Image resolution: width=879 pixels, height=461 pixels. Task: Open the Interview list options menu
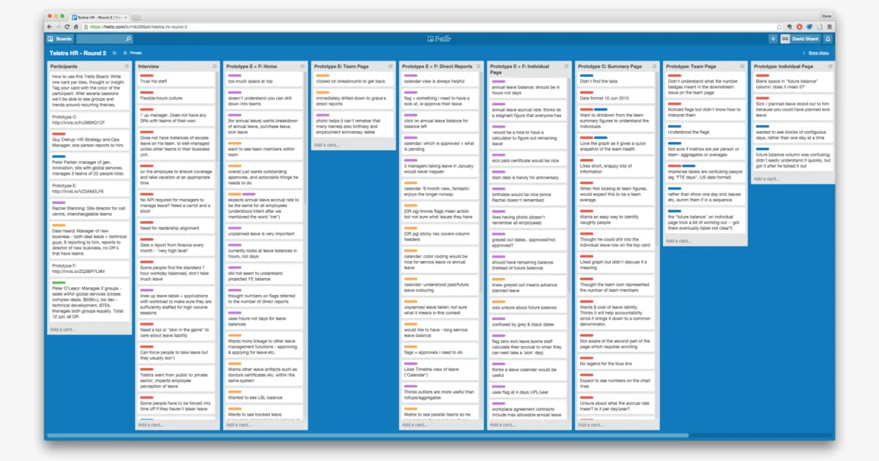tap(215, 66)
